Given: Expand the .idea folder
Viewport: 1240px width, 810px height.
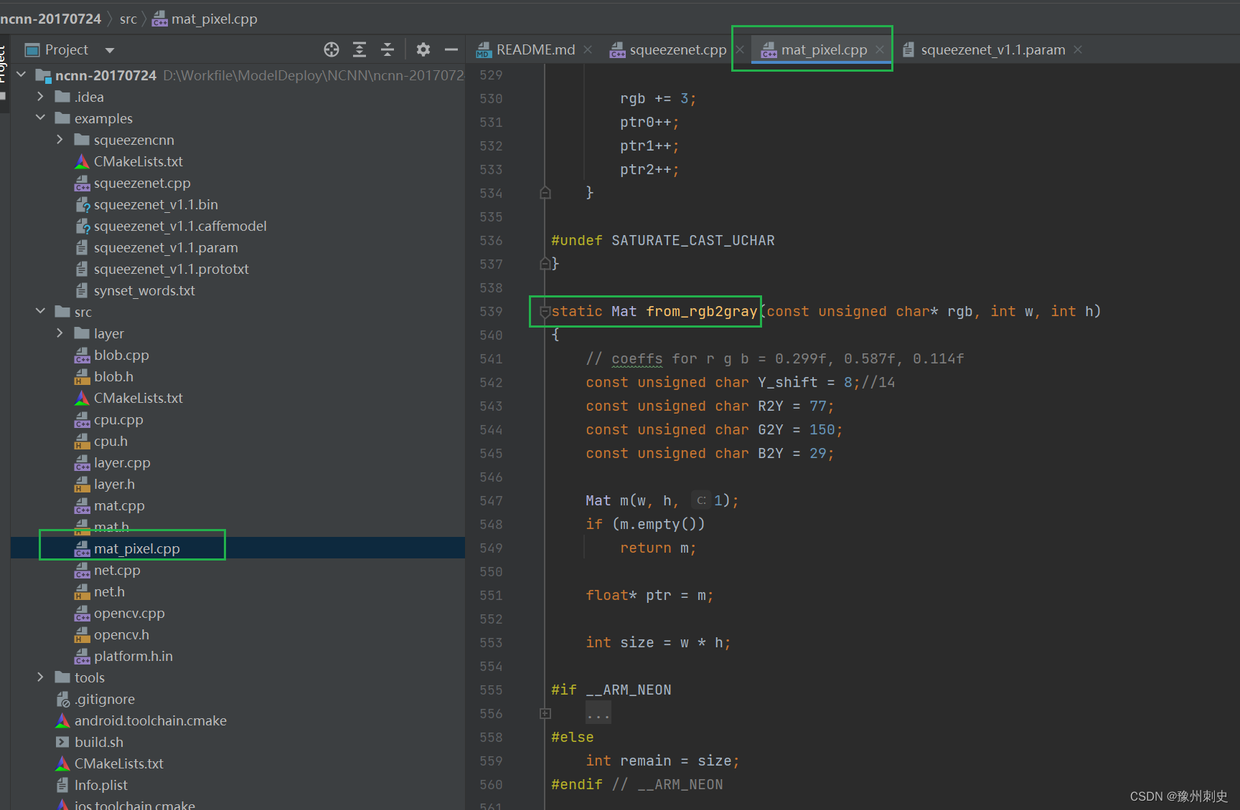Looking at the screenshot, I should click(40, 96).
